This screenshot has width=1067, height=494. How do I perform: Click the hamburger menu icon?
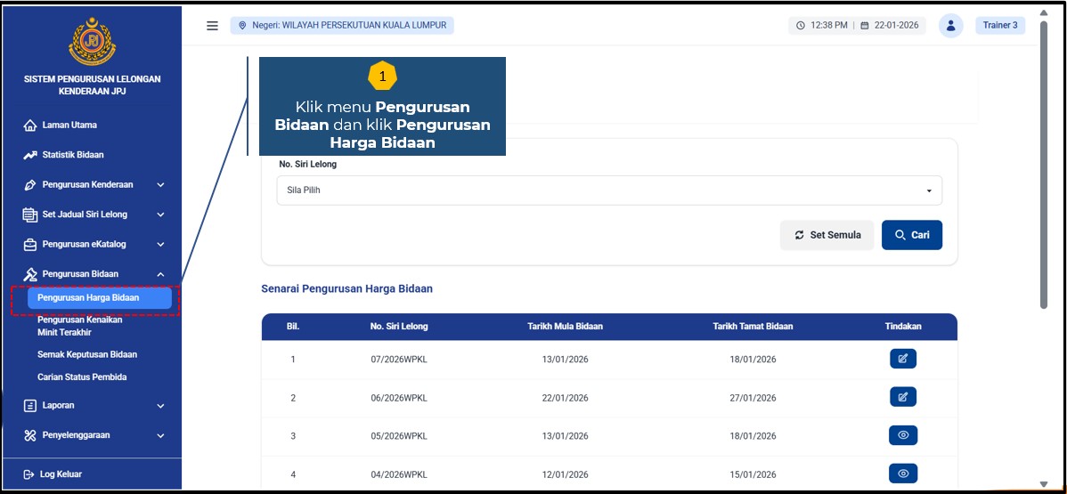tap(212, 26)
